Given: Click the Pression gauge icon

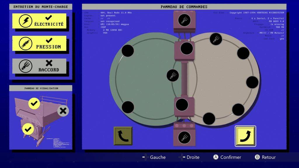Looking at the screenshot, I should (x=26, y=44).
